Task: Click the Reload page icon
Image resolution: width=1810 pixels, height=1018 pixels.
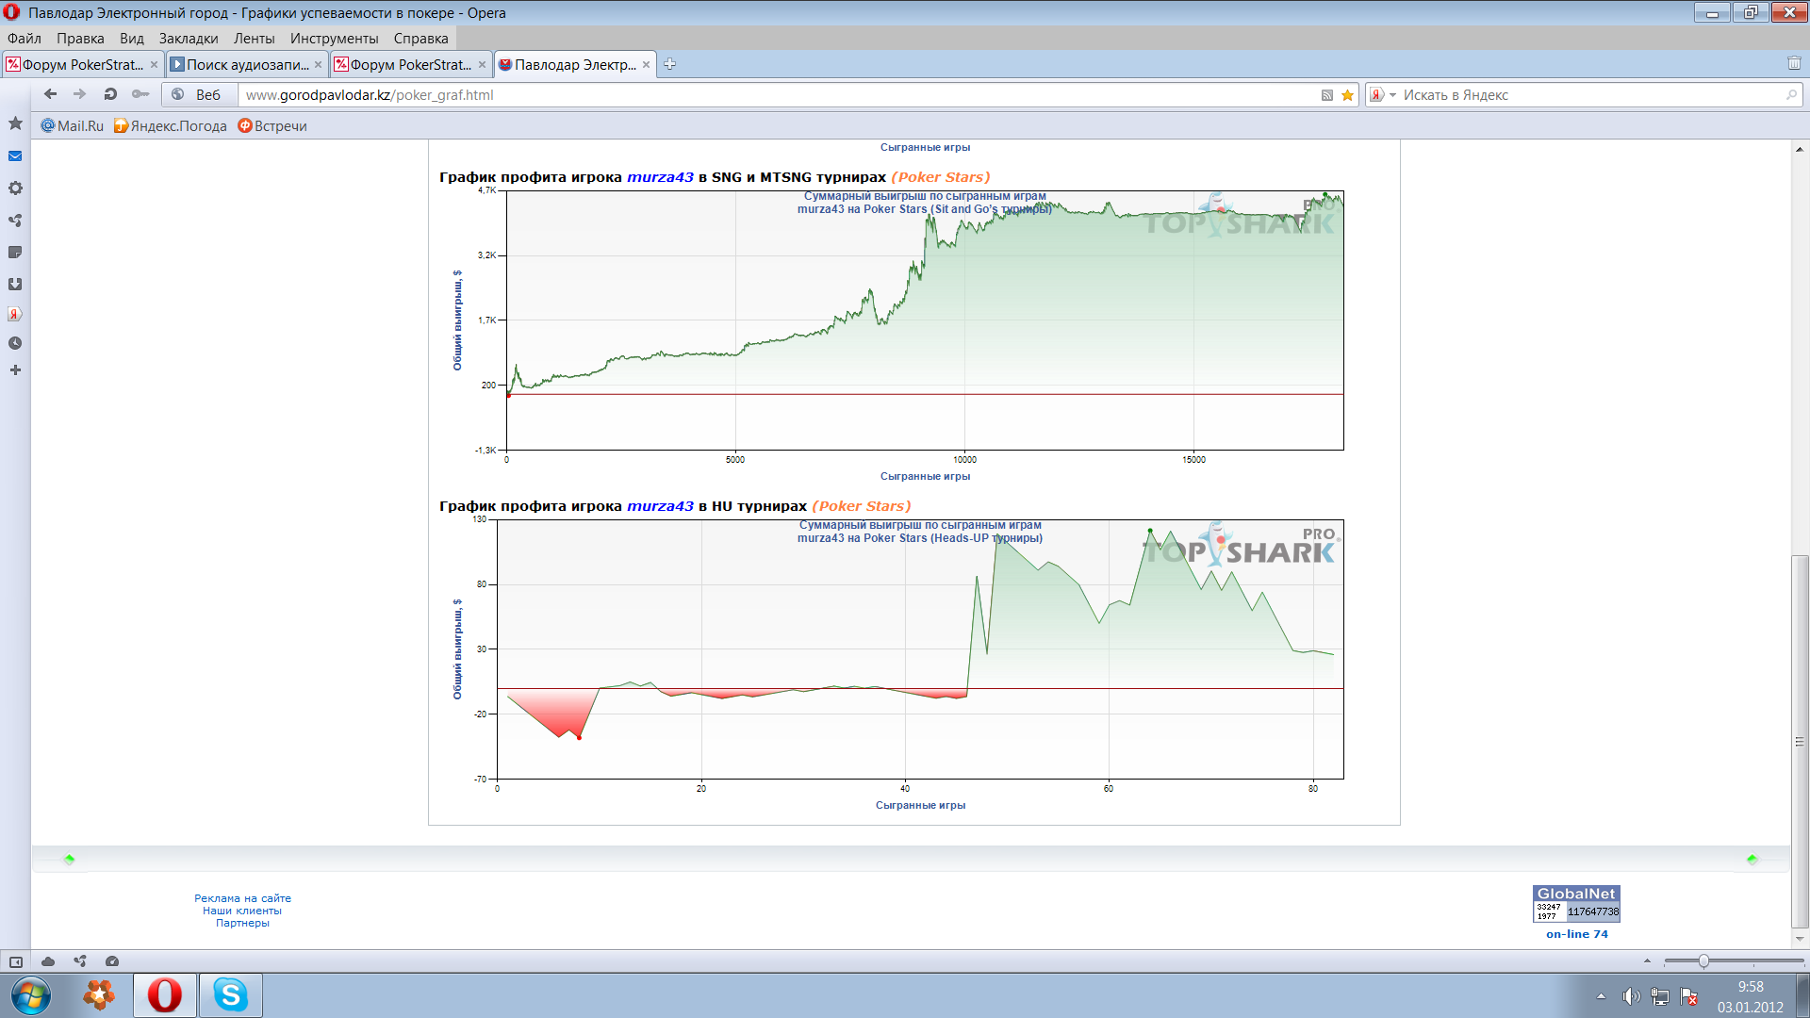Action: pos(110,94)
